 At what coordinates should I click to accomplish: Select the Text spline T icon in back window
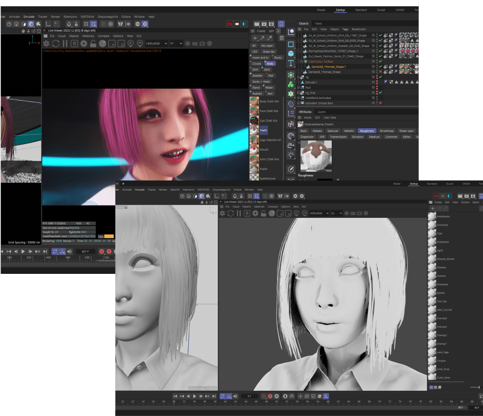point(291,63)
